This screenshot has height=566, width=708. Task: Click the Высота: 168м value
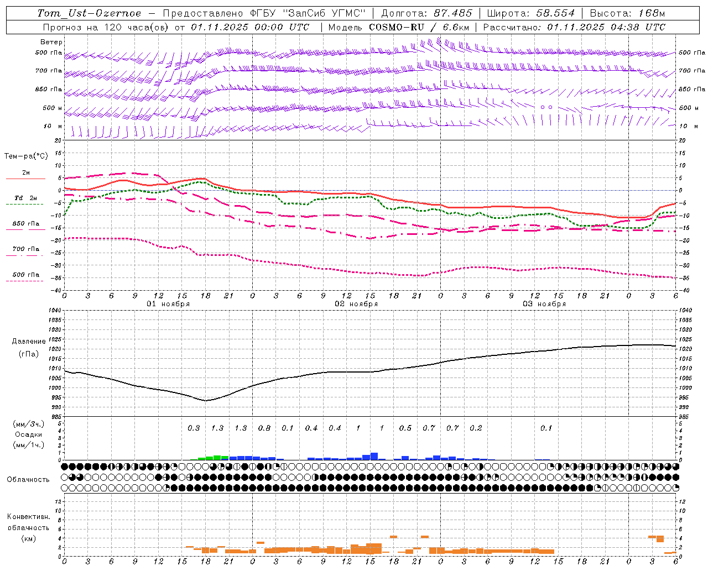[x=627, y=13]
